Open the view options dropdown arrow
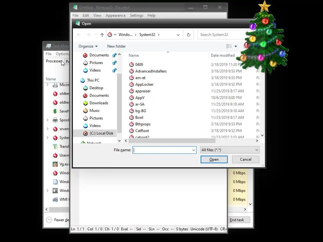This screenshot has height=242, width=323. click(236, 46)
